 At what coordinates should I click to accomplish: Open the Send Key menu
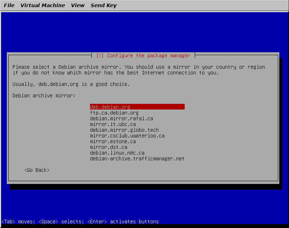coord(103,5)
